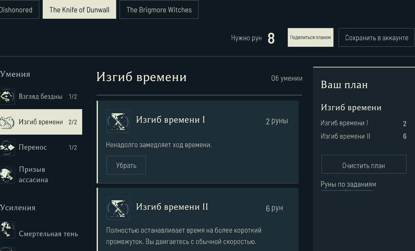415x251 pixels.
Task: Open the Dishonored tab
Action: pyautogui.click(x=19, y=10)
